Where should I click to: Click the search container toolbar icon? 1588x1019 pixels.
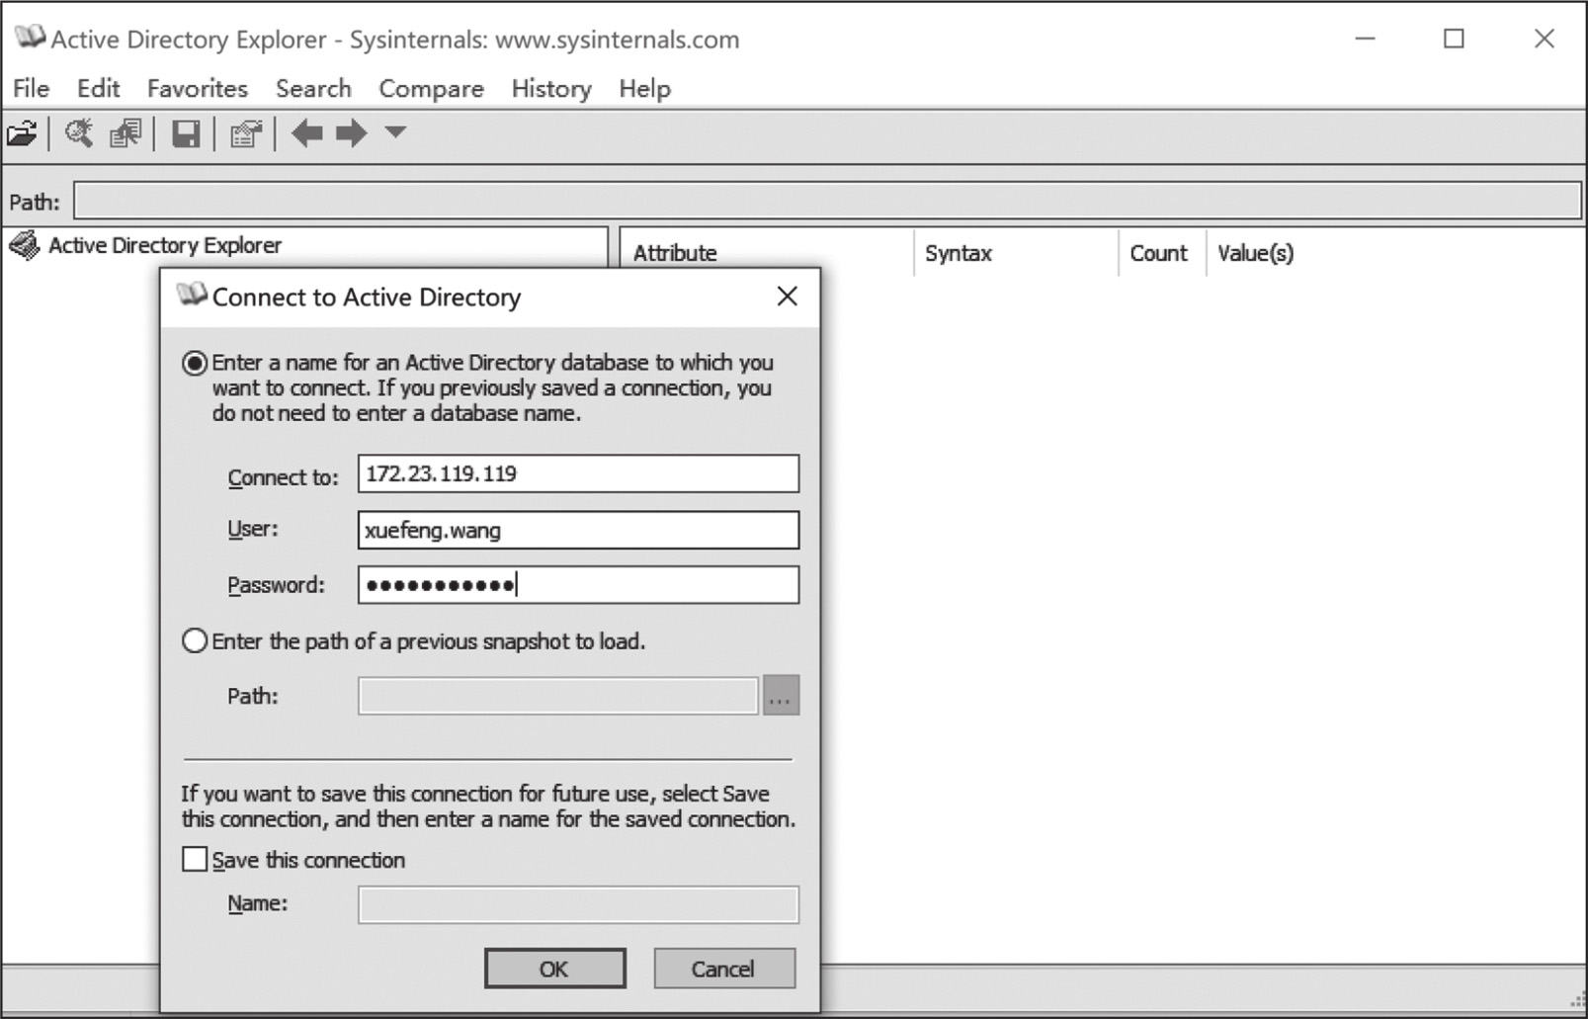pos(79,133)
